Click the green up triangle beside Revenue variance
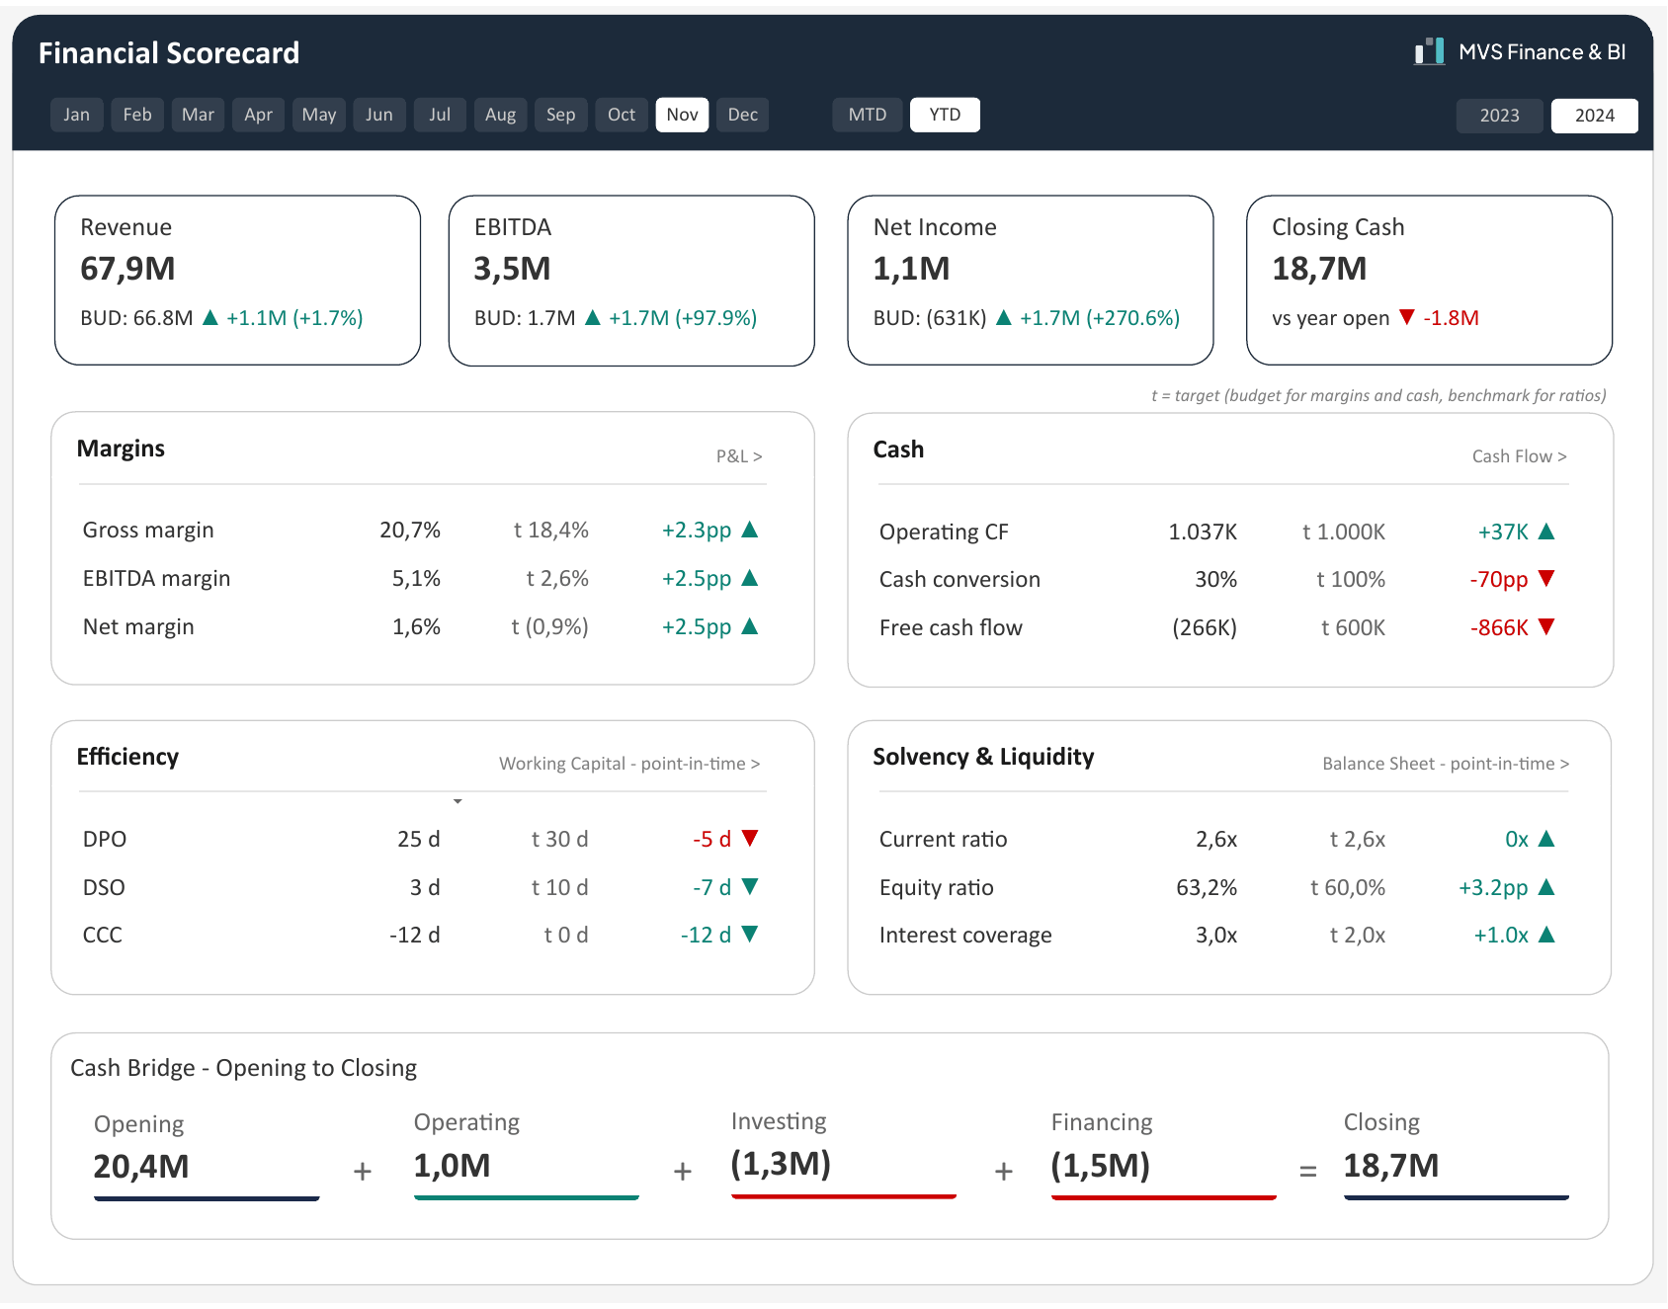This screenshot has height=1309, width=1668. (210, 317)
